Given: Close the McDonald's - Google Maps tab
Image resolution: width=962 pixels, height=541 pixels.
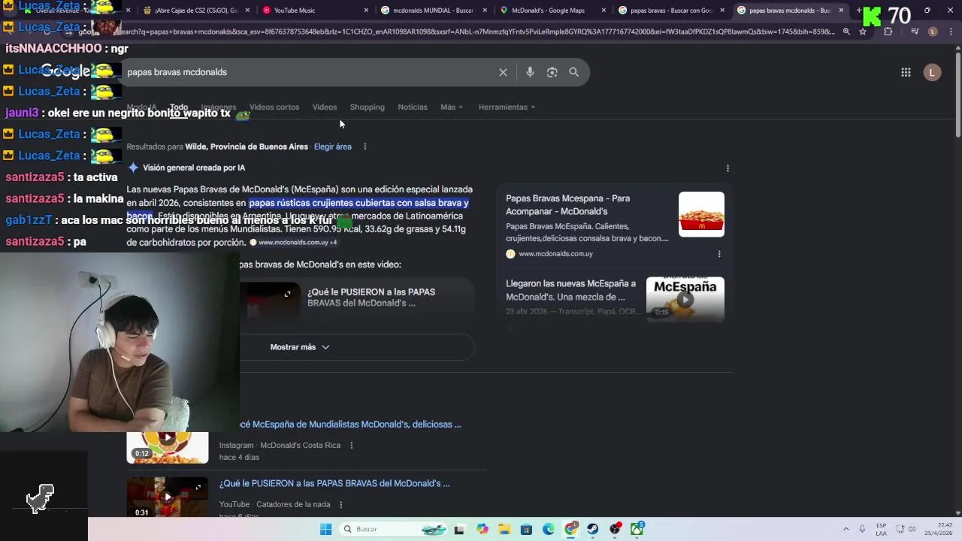Looking at the screenshot, I should [x=604, y=11].
